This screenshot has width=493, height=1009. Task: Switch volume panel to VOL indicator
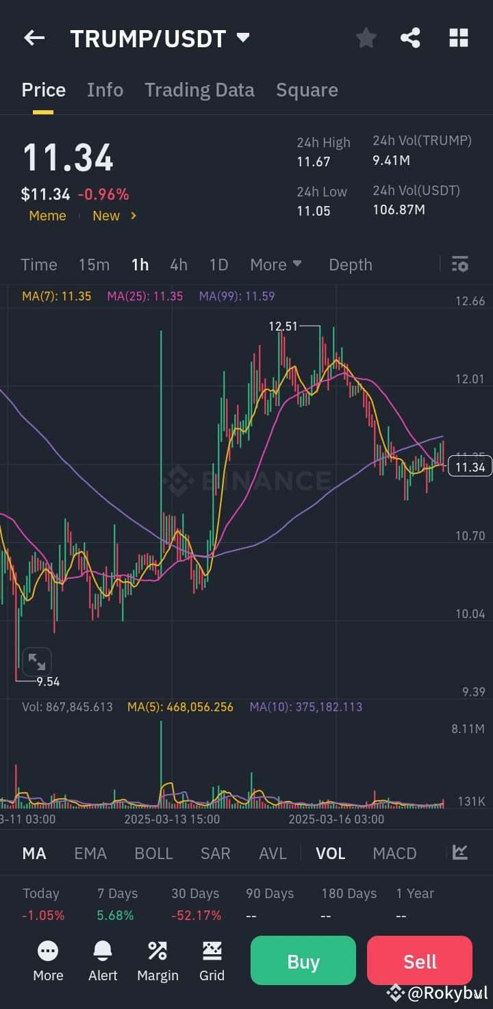coord(331,853)
